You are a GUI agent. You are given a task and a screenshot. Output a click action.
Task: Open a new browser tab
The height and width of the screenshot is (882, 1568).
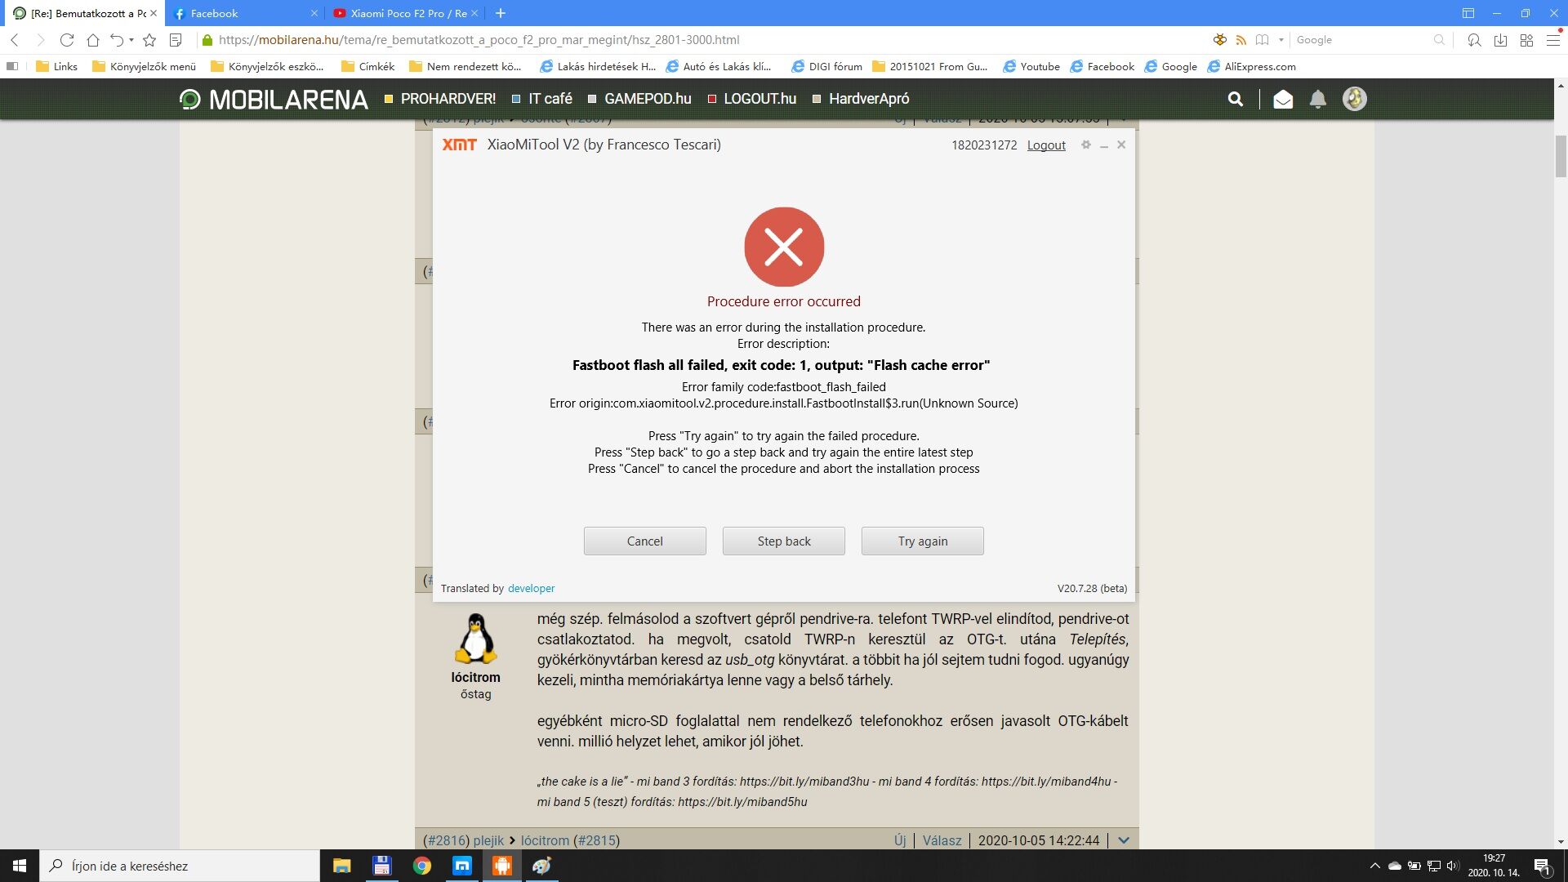[501, 13]
